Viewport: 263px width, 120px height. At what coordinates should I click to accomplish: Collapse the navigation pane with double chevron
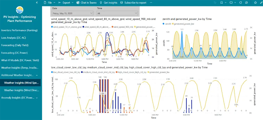[x=37, y=3]
